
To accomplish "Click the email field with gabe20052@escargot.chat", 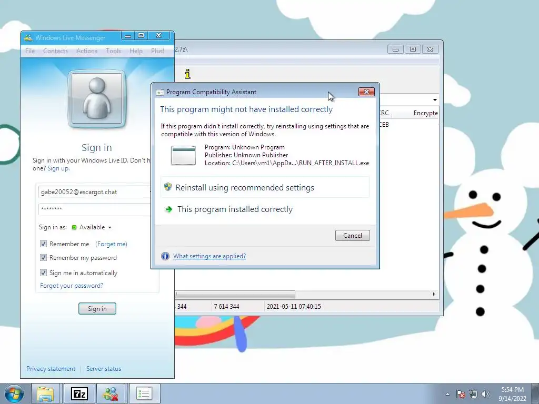I will pyautogui.click(x=95, y=192).
